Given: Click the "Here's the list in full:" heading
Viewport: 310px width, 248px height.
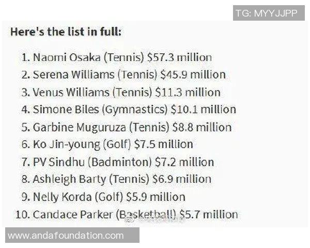Looking at the screenshot, I should (66, 31).
